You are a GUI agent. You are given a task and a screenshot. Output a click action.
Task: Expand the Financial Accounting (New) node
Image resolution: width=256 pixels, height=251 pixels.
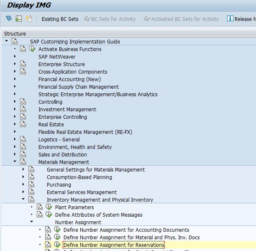(15, 79)
